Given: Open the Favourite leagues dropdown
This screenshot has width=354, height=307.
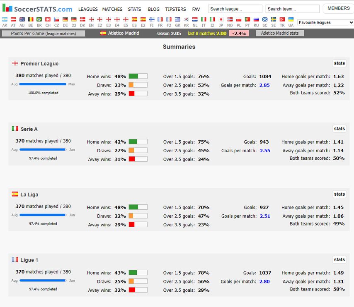Looking at the screenshot, I should [x=325, y=22].
